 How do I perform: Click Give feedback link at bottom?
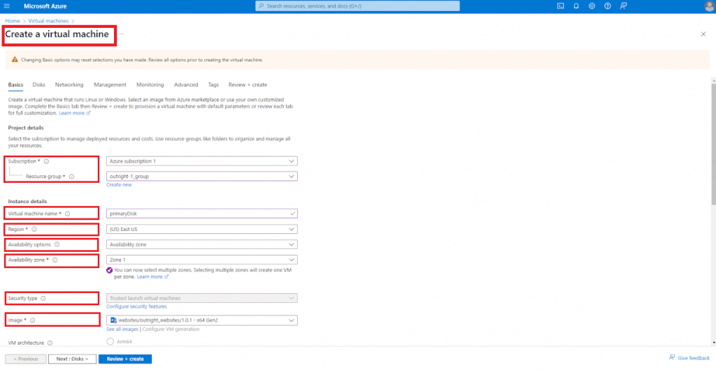[689, 358]
